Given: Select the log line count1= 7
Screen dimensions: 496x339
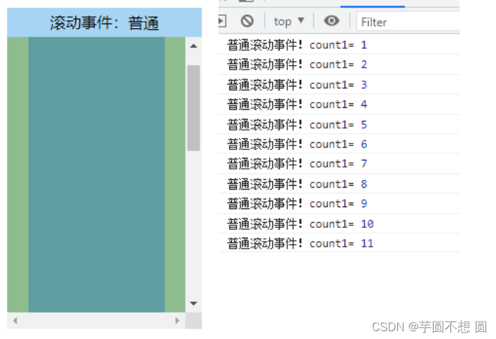Looking at the screenshot, I should coord(339,164).
